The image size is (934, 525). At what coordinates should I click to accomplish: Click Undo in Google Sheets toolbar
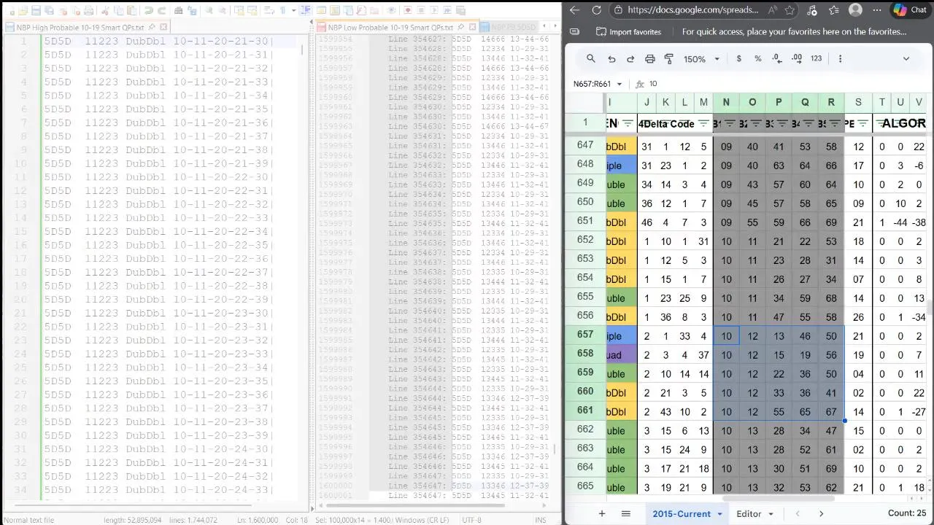point(611,58)
